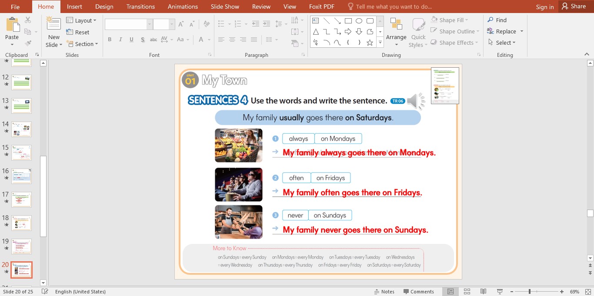Open the Select dropdown
The image size is (594, 296).
point(501,43)
